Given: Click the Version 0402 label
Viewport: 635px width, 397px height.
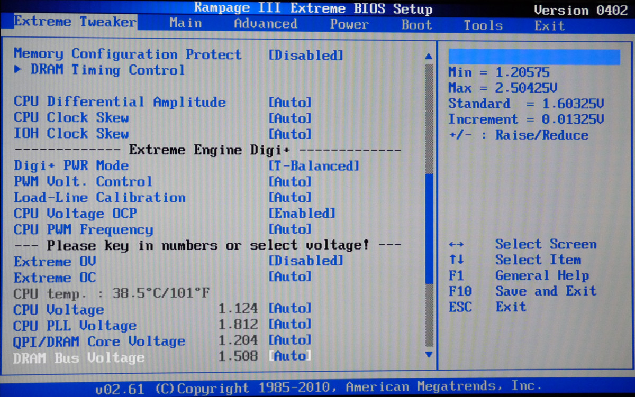Looking at the screenshot, I should point(580,10).
